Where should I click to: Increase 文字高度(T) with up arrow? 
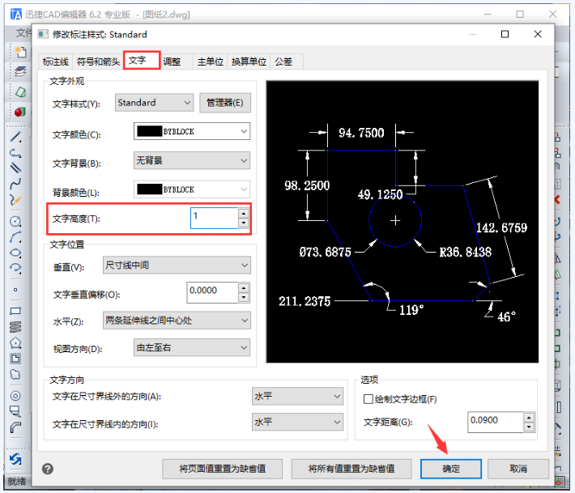[x=244, y=214]
